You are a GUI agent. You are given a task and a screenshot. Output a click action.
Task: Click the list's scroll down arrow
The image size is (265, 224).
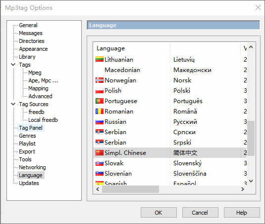tap(251, 181)
